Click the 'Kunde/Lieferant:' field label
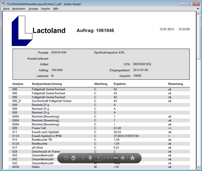202x171 pixels. (38, 59)
